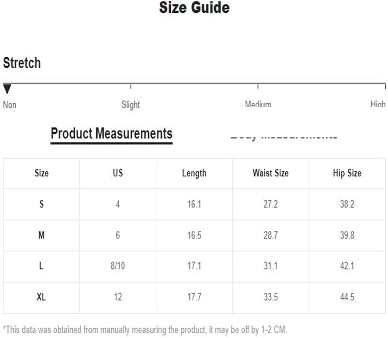Click the Stretch section heading
This screenshot has height=338, width=388.
pos(22,63)
